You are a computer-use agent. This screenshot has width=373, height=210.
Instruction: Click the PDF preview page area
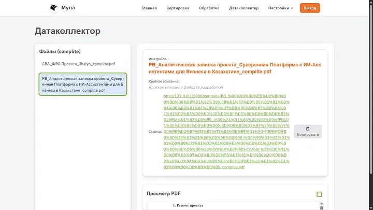(x=235, y=206)
